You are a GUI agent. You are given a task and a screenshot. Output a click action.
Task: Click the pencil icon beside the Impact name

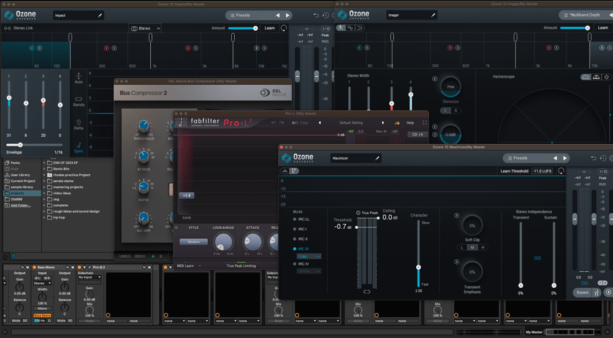(x=100, y=16)
